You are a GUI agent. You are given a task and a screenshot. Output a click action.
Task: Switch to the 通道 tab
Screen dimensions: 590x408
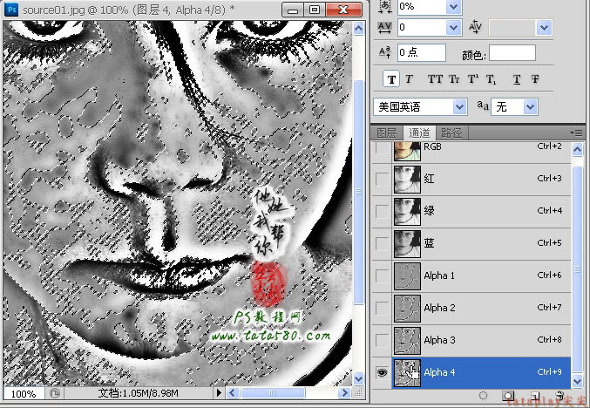point(419,133)
